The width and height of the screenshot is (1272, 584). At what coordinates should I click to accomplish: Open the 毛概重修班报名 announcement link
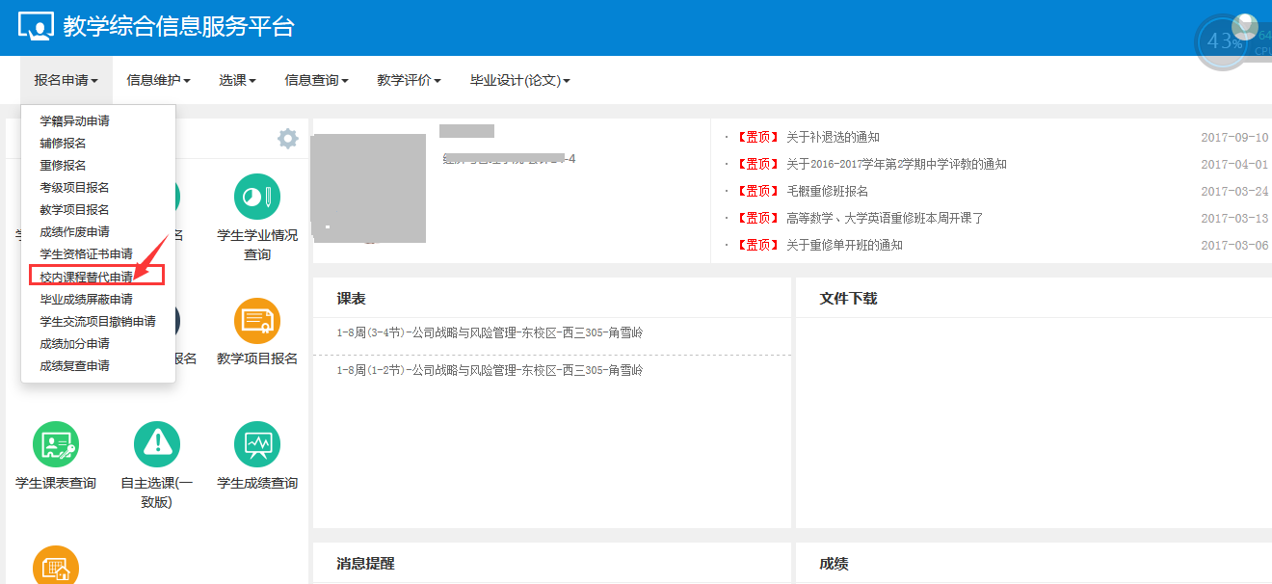pos(827,192)
